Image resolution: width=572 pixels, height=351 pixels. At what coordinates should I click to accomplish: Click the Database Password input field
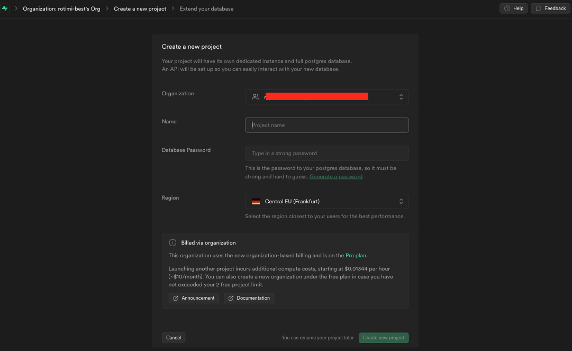click(326, 154)
